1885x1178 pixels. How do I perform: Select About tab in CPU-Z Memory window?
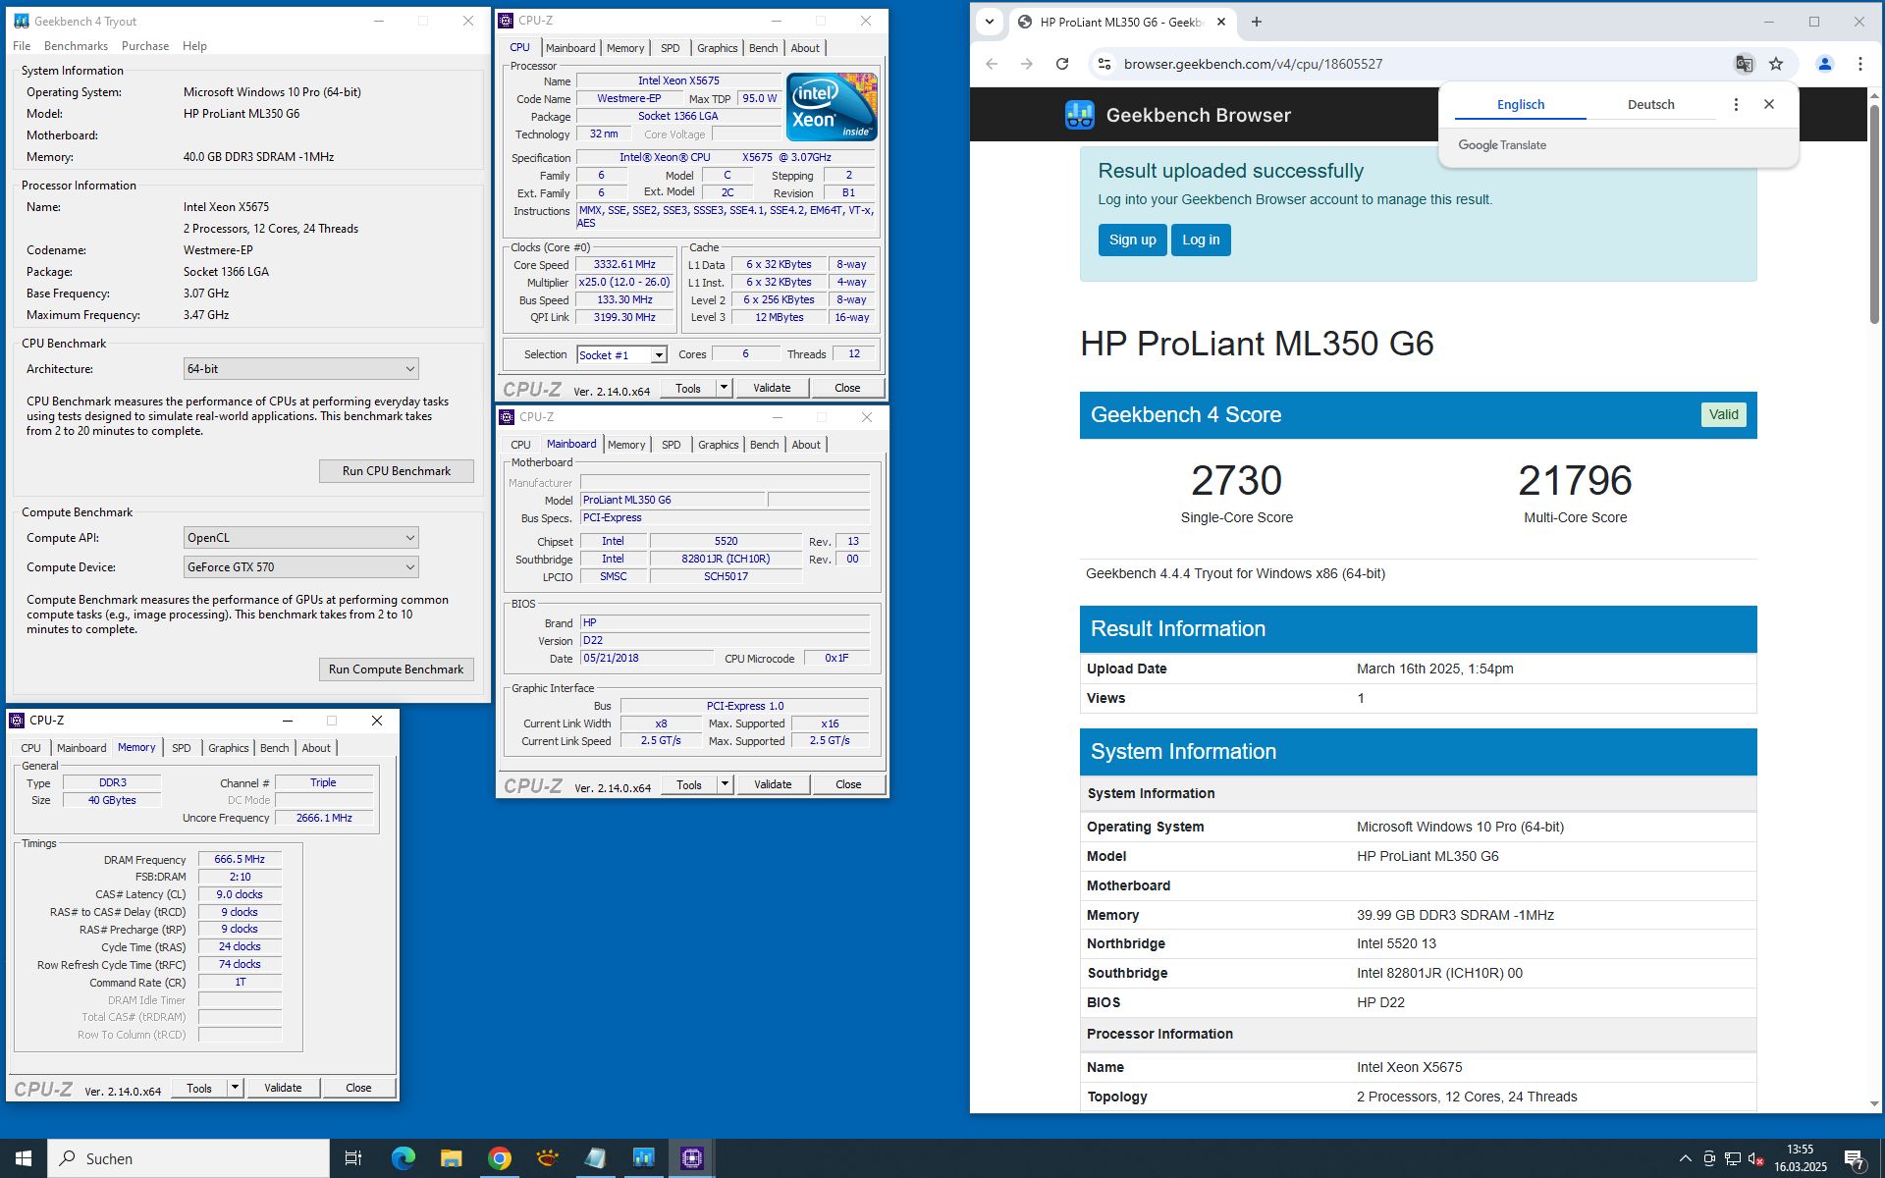pos(316,748)
